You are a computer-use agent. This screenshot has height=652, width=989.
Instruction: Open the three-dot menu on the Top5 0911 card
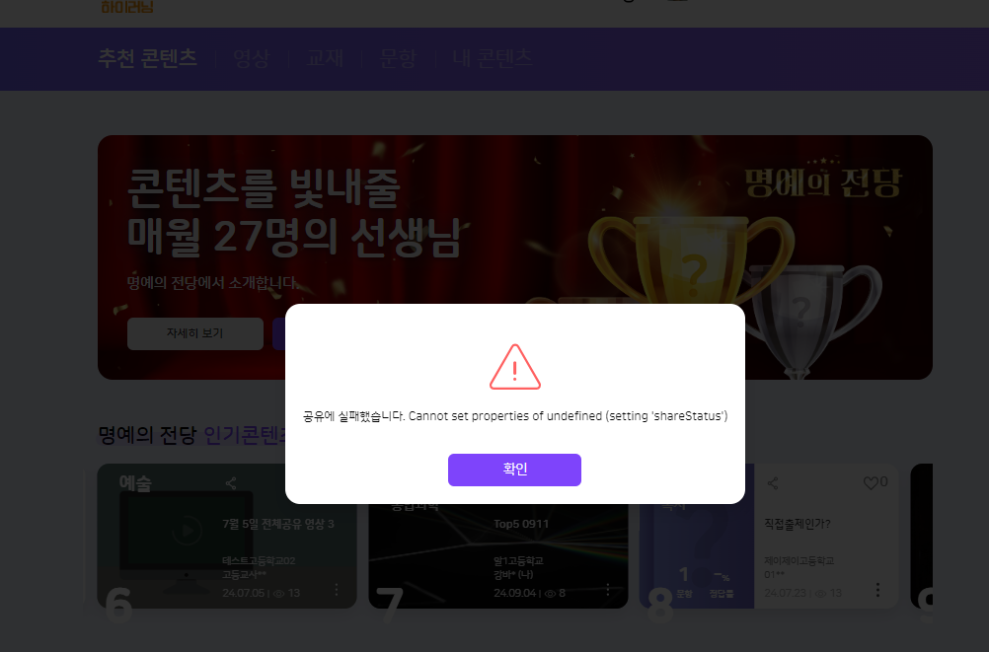pyautogui.click(x=607, y=590)
